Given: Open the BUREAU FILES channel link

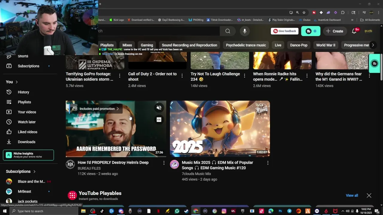Looking at the screenshot, I should pos(89,168).
